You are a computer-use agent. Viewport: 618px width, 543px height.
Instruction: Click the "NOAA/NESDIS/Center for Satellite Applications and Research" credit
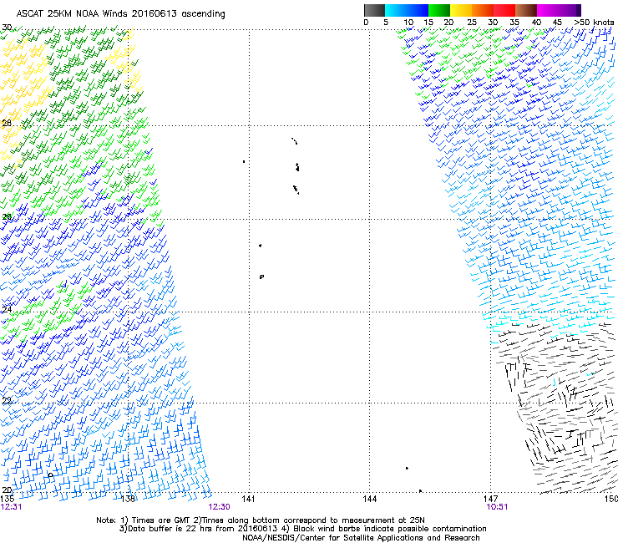pyautogui.click(x=361, y=538)
